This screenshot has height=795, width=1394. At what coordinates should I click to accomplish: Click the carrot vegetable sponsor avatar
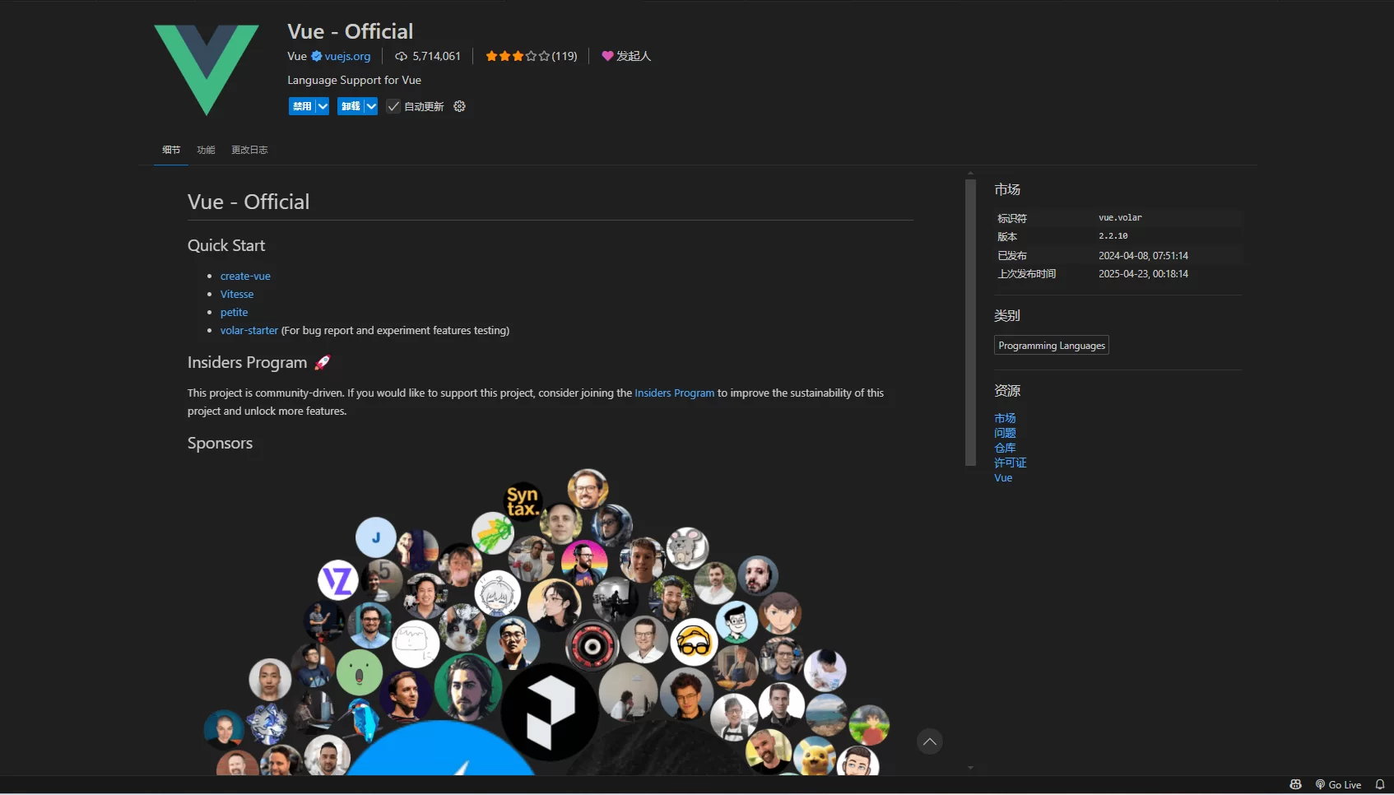[492, 533]
